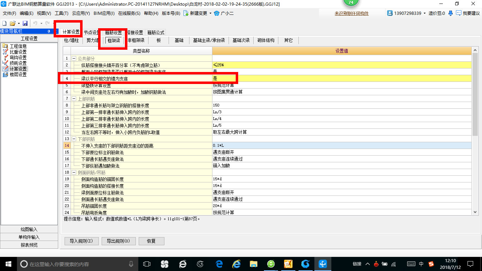Click the 新建变更 document icon
482x271 pixels.
click(x=186, y=13)
